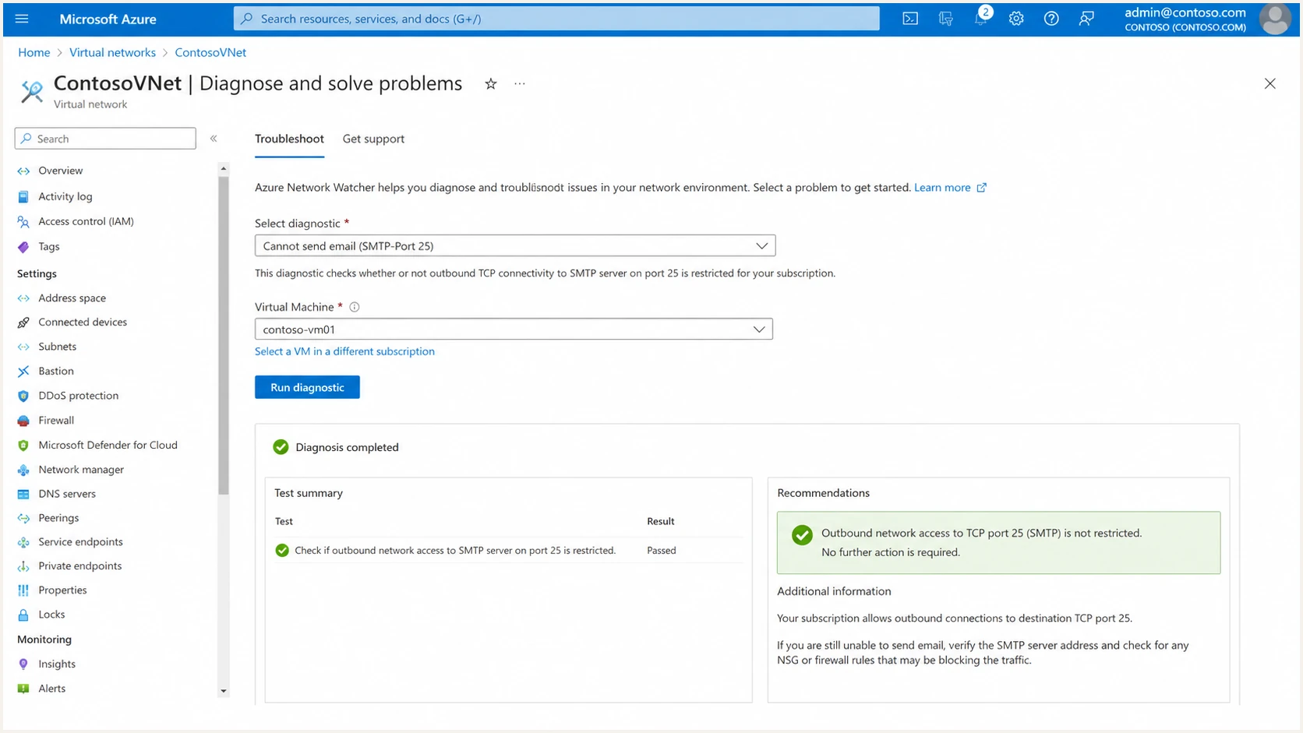Open the more options ellipsis beside the title

(x=520, y=83)
